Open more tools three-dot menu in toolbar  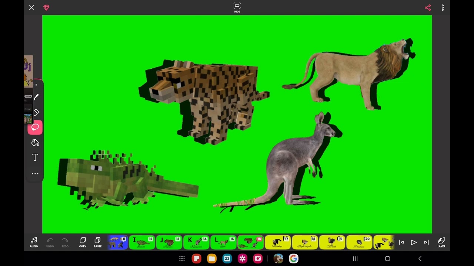tap(35, 174)
